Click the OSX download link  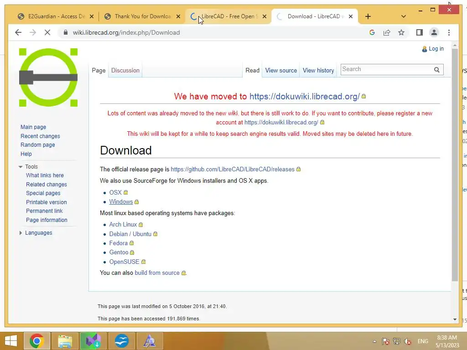[115, 193]
